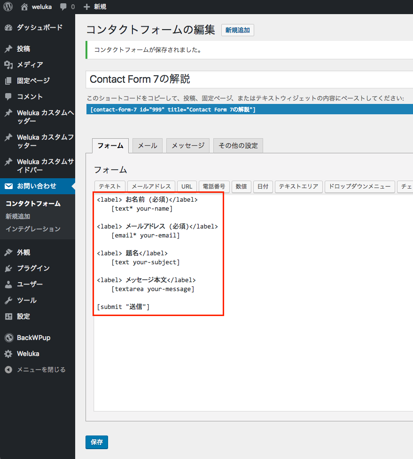413x459 pixels.
Task: Click the ツール wrench icon
Action: click(x=8, y=301)
